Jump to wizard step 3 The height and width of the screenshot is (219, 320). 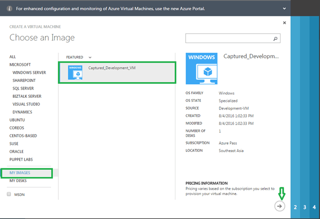click(305, 207)
